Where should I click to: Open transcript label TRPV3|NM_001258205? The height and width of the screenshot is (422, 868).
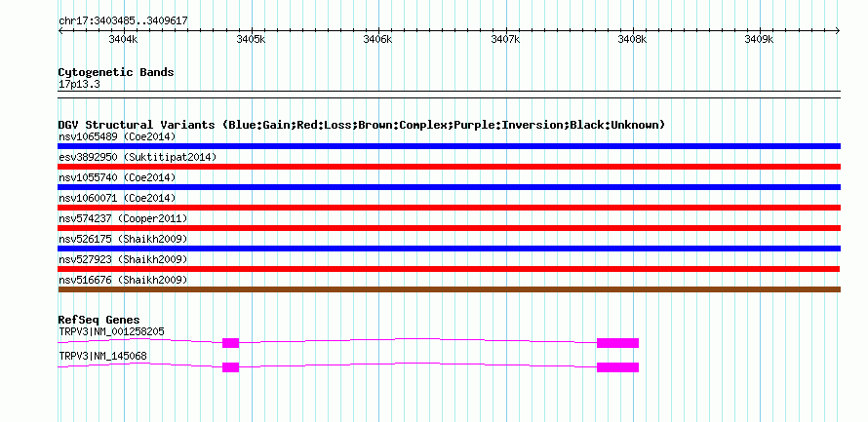pos(112,331)
